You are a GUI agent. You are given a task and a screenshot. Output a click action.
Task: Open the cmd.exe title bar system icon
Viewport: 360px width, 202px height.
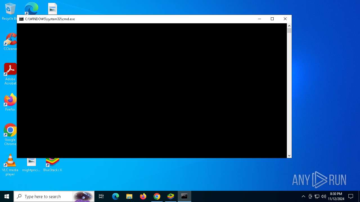pos(21,19)
